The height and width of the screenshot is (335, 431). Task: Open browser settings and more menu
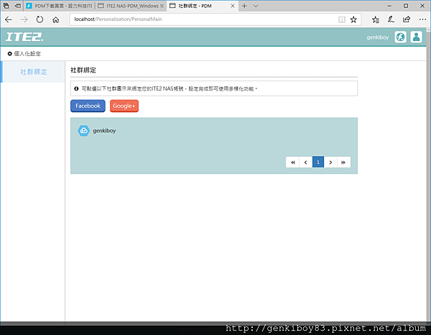(x=422, y=19)
